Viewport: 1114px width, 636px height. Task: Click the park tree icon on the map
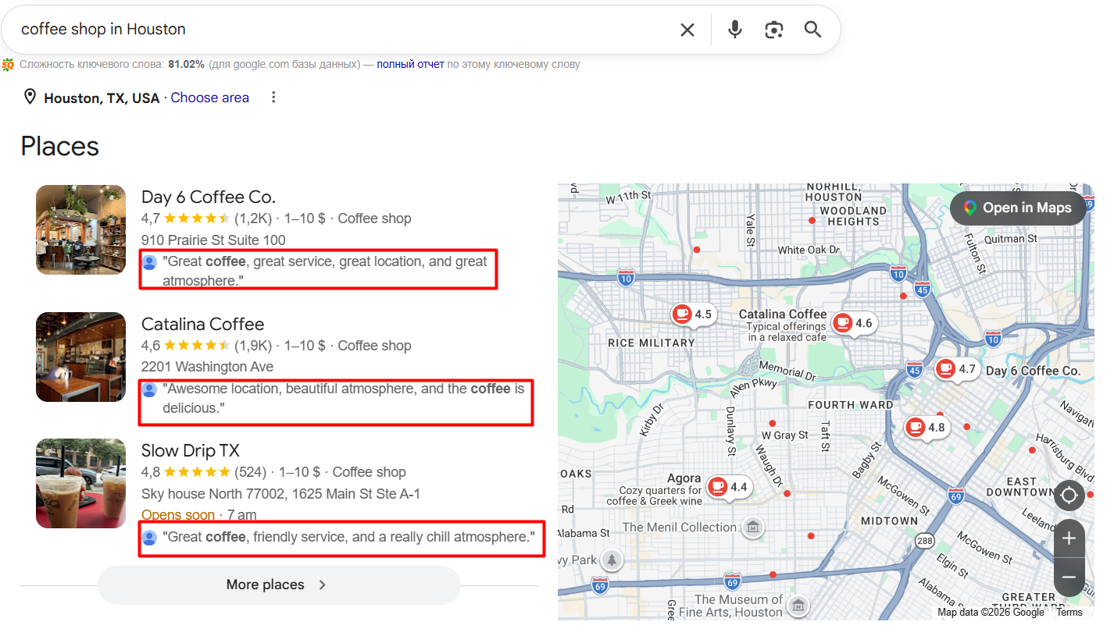[x=612, y=560]
